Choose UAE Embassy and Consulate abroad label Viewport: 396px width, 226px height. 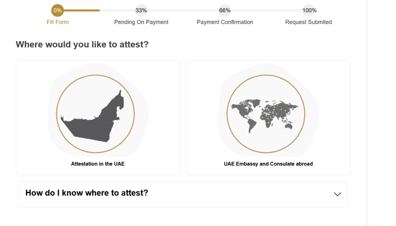[268, 164]
